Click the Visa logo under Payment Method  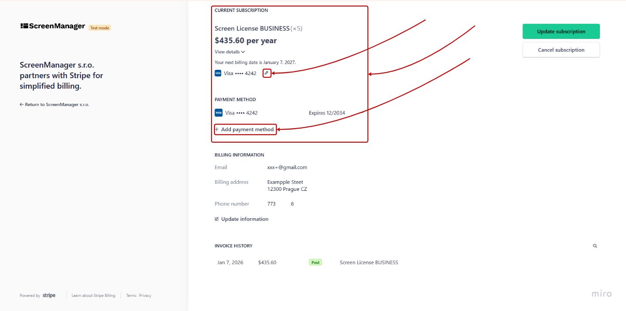pos(219,113)
